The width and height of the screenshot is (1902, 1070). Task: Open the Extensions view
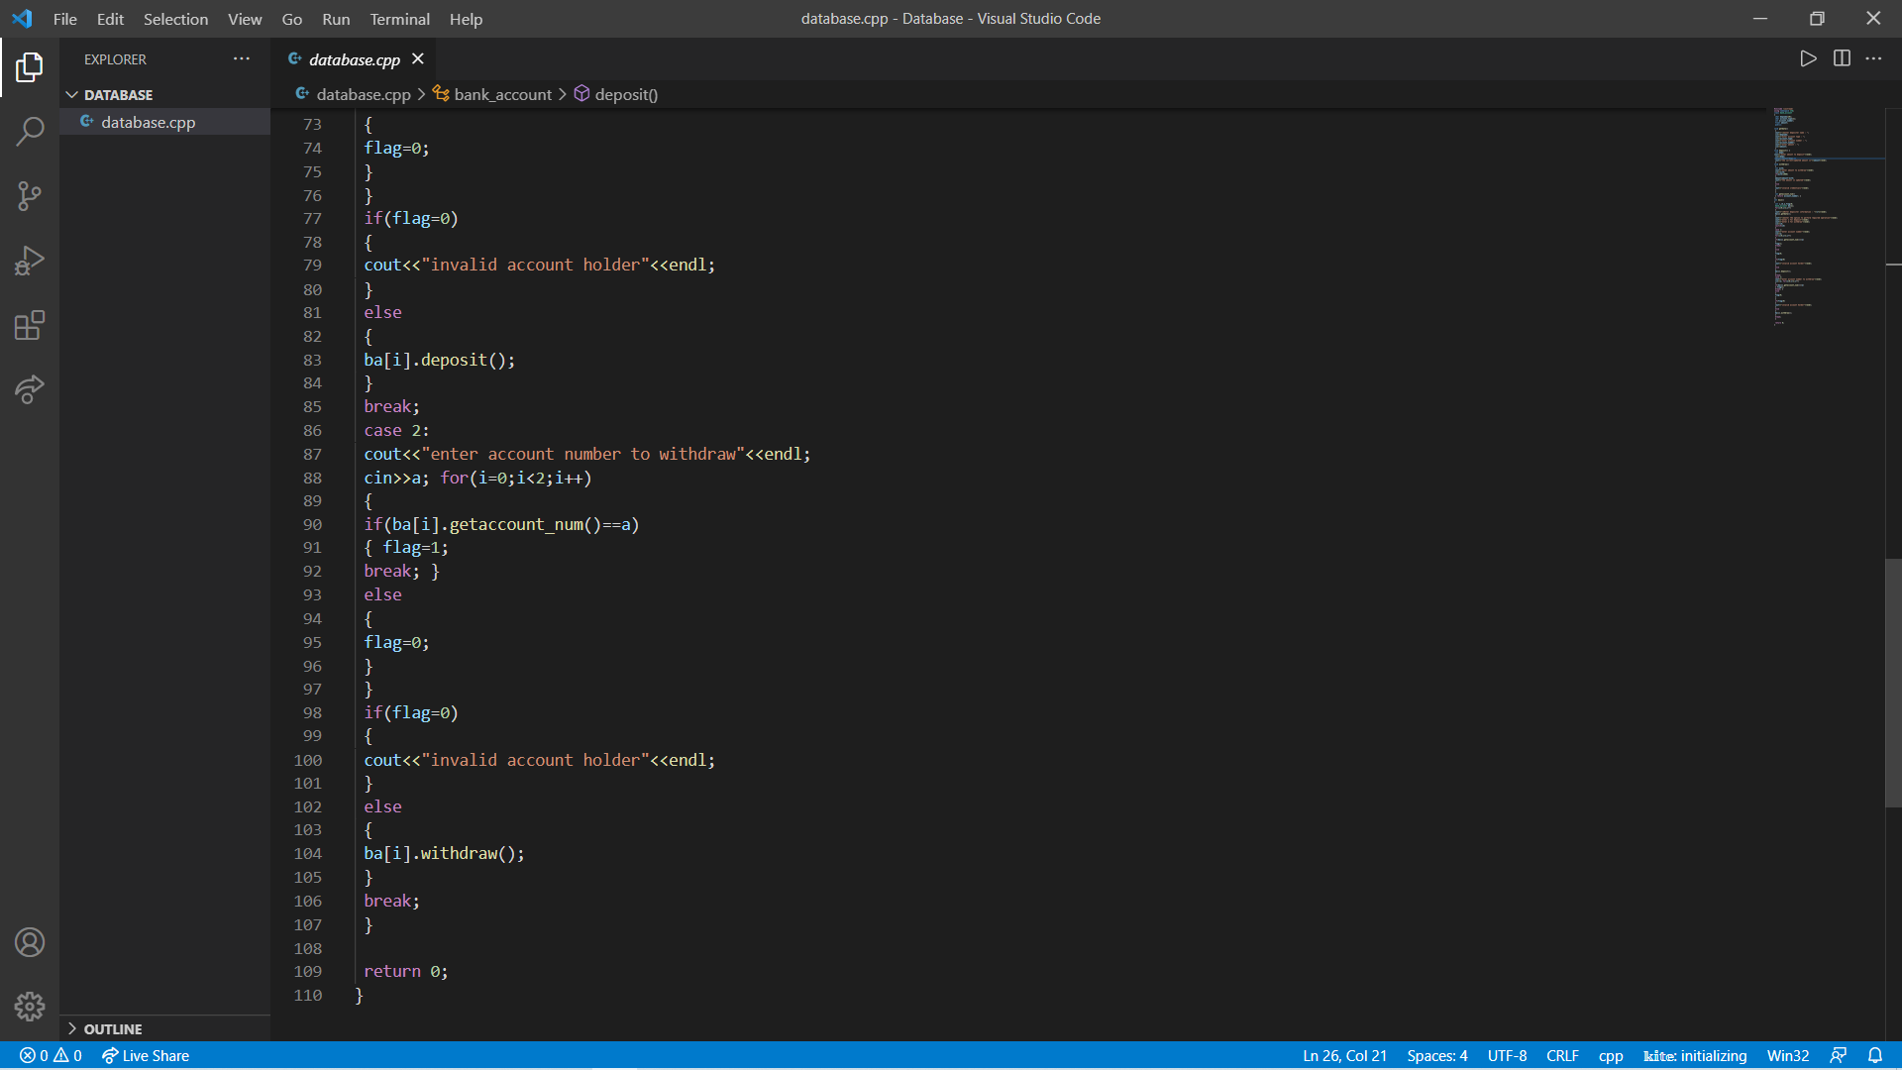click(x=30, y=325)
